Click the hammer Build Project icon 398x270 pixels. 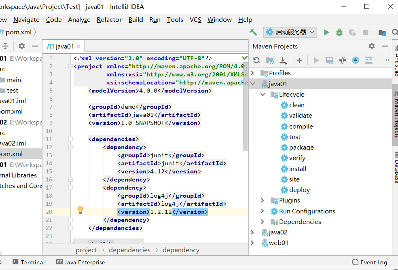tap(253, 32)
